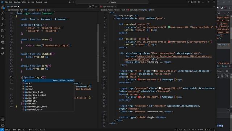
Task: Select the 'pack' autocomplete suggestion
Action: 48,83
